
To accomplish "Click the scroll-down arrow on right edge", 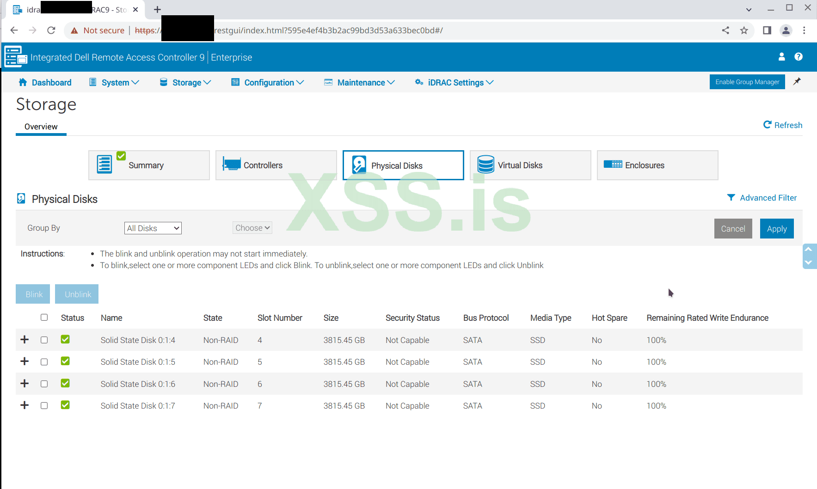I will click(x=808, y=263).
